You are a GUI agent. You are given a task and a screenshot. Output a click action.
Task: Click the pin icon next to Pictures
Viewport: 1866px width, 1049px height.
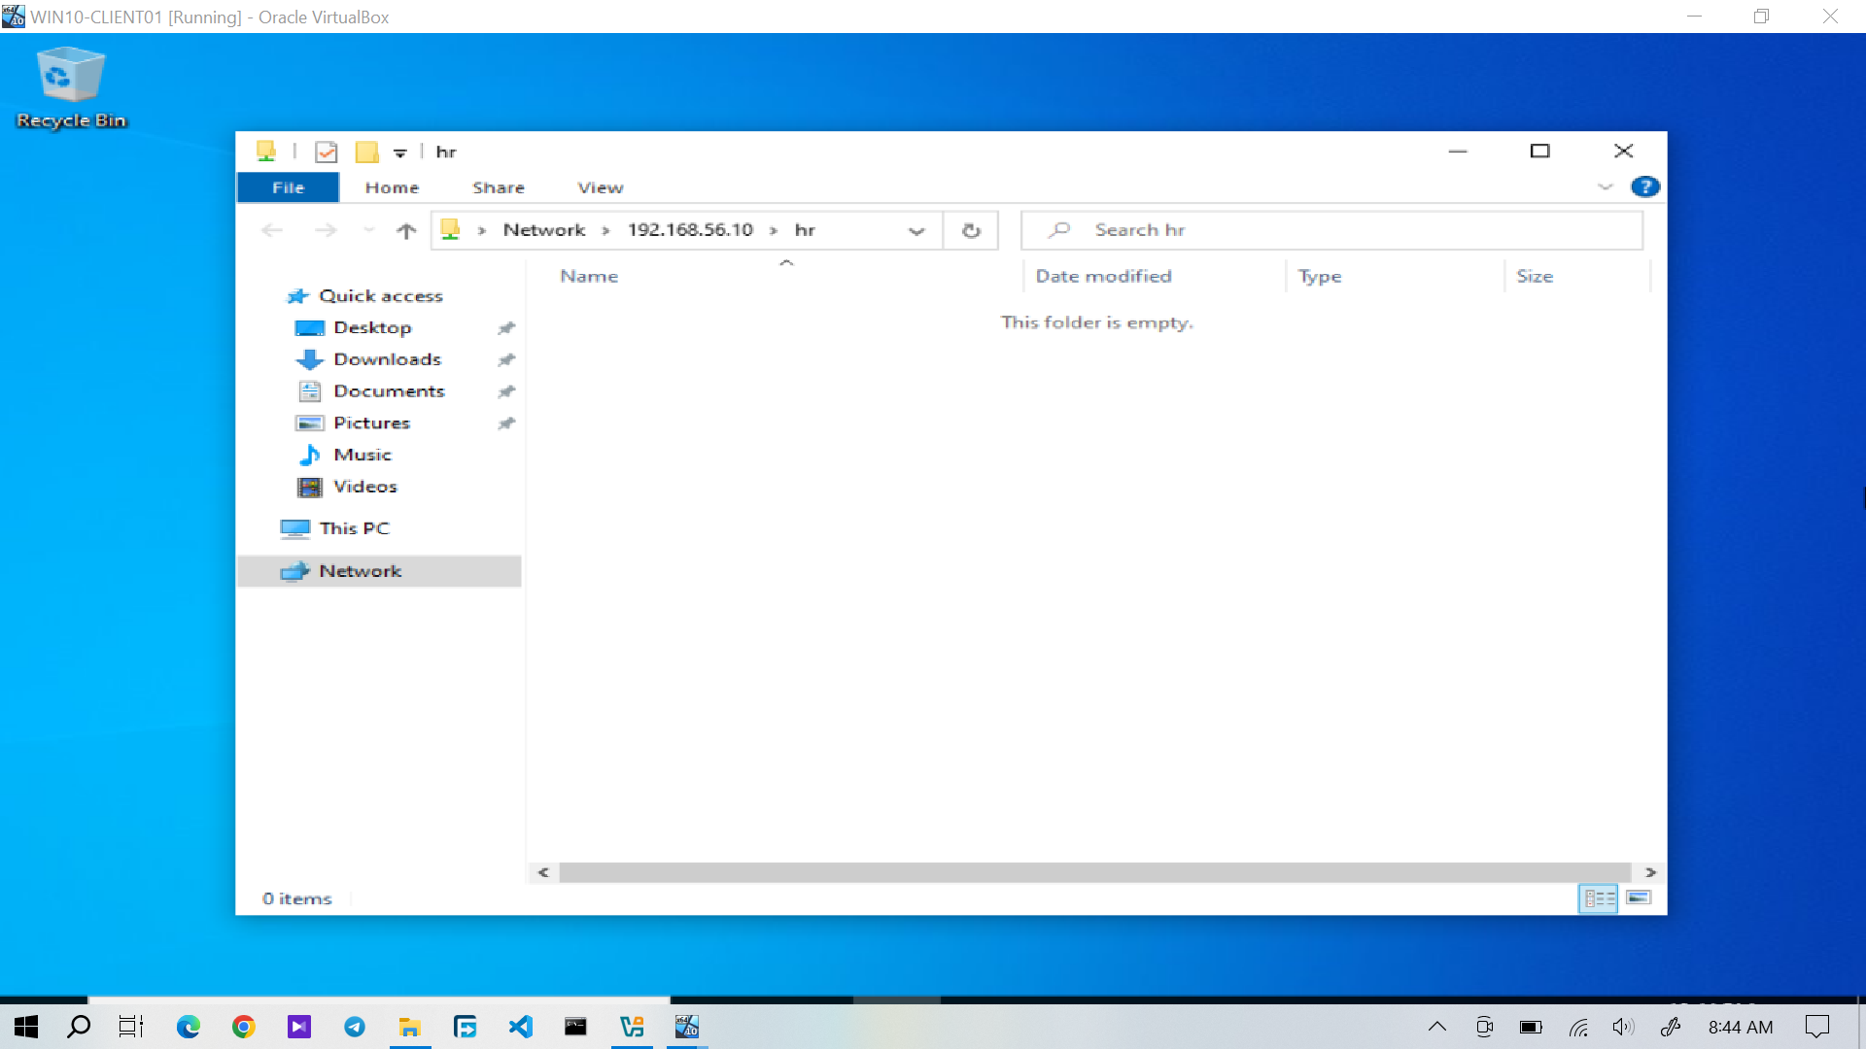click(x=506, y=423)
